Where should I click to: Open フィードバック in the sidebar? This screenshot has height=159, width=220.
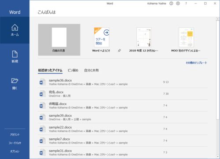click(15, 143)
